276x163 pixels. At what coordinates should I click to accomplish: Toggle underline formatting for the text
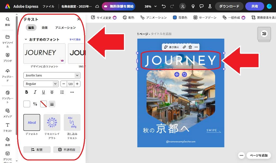pos(44,92)
